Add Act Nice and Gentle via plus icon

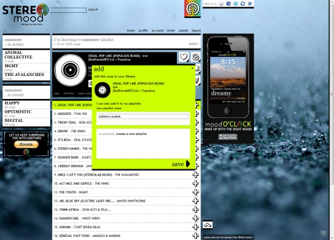point(195,183)
